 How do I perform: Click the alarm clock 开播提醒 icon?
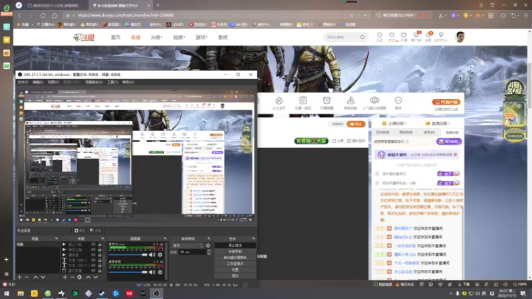tap(327, 100)
